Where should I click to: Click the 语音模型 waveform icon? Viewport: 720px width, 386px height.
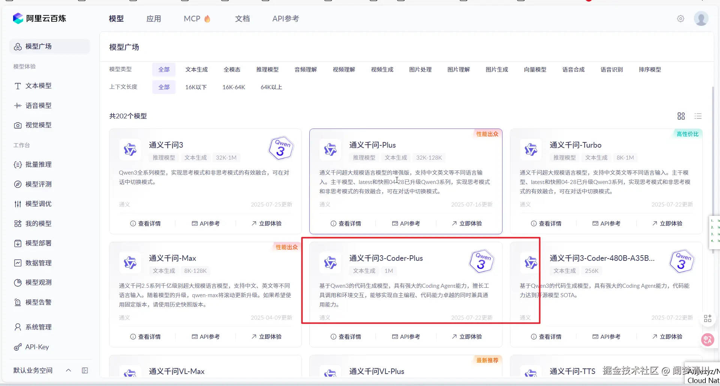(18, 106)
